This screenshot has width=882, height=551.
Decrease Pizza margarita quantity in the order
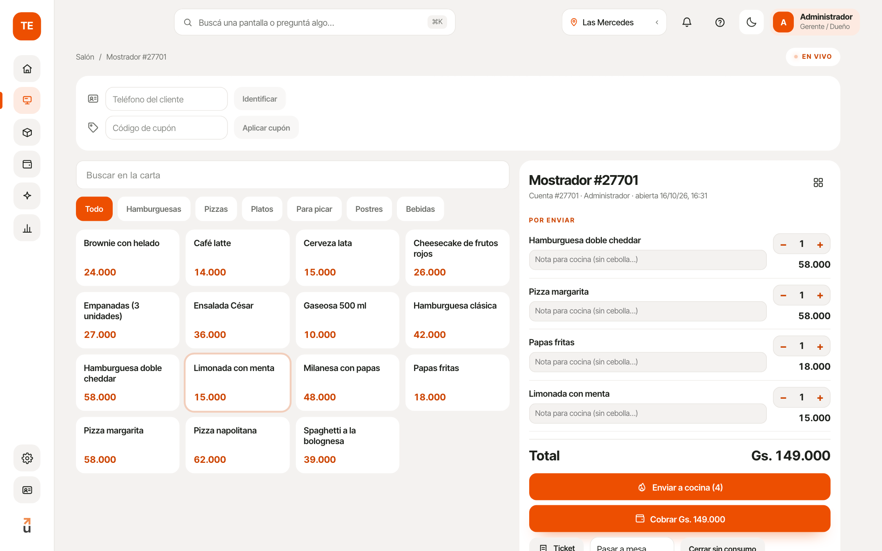[x=783, y=295]
